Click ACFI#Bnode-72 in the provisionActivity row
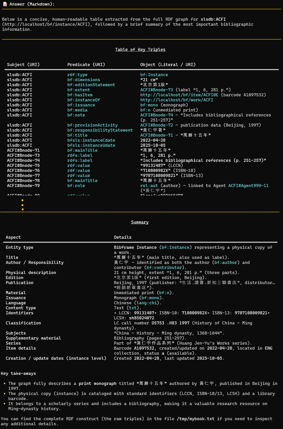This screenshot has width=283, height=429. coord(156,125)
